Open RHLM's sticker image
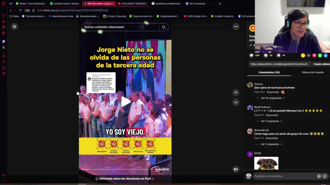Screen dimensions: 330x185 266,163
